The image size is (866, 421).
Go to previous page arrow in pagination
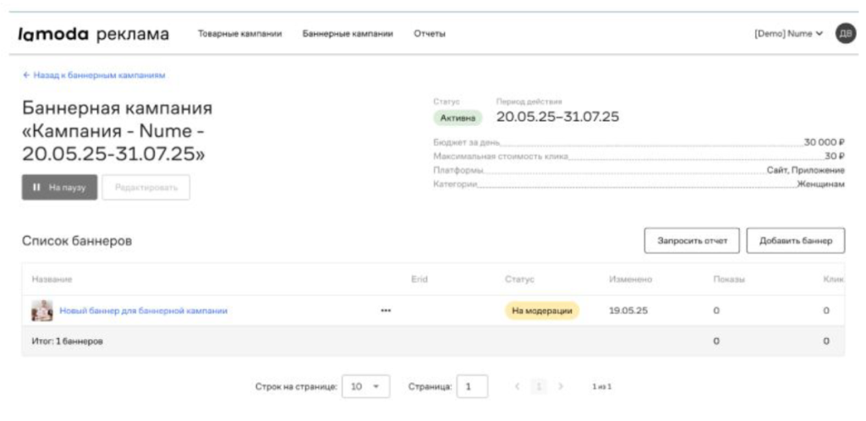click(518, 386)
